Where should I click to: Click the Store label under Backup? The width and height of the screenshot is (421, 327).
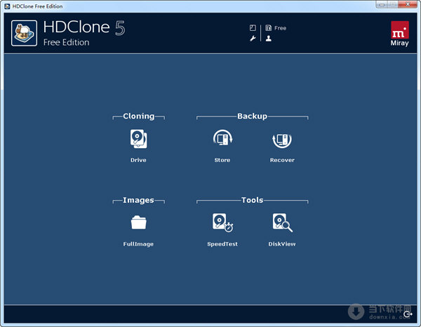coord(222,160)
